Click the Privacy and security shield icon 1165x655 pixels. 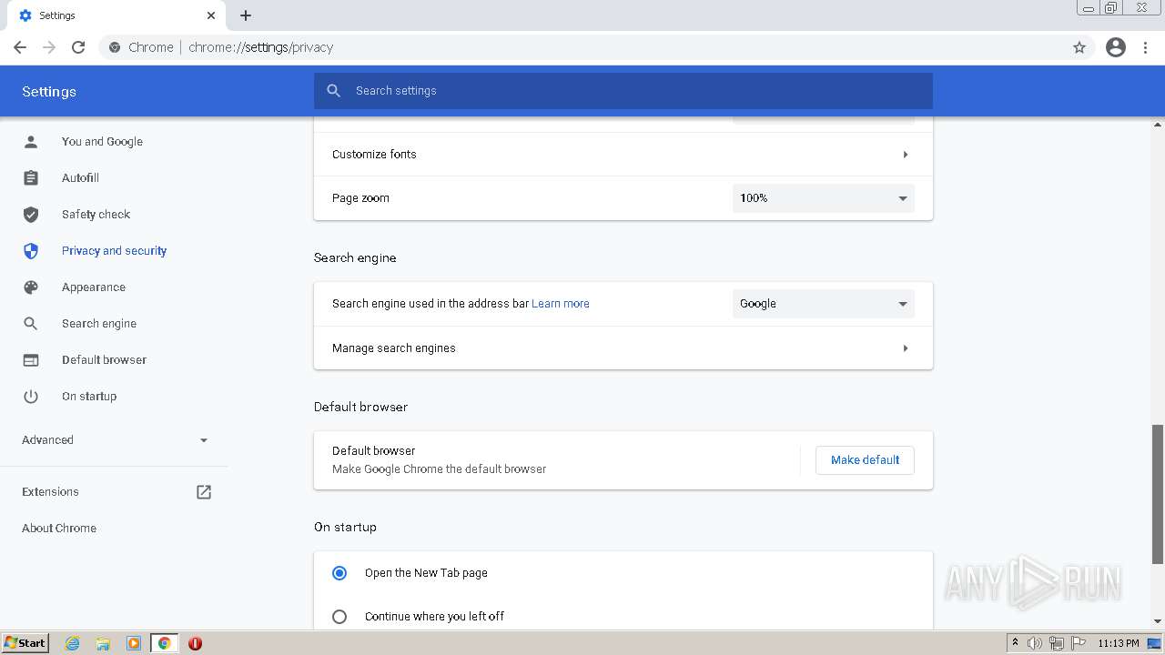(31, 251)
